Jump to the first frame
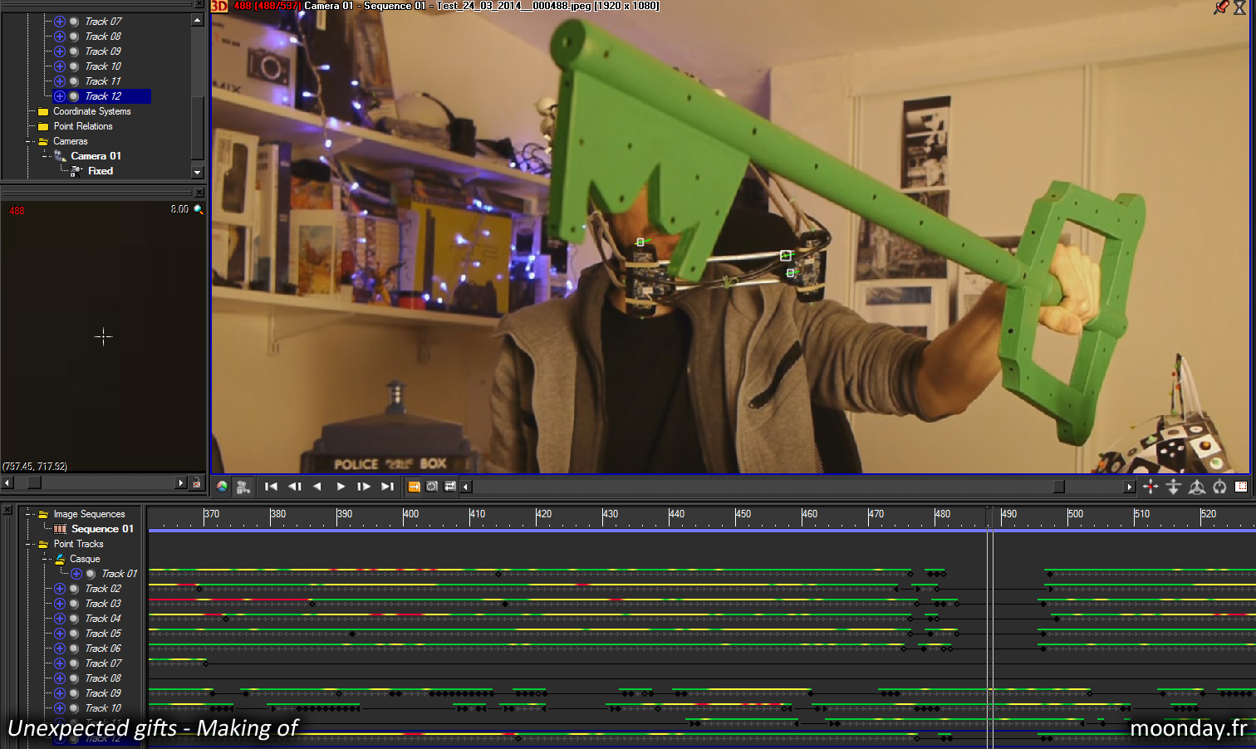1256x749 pixels. coord(271,487)
